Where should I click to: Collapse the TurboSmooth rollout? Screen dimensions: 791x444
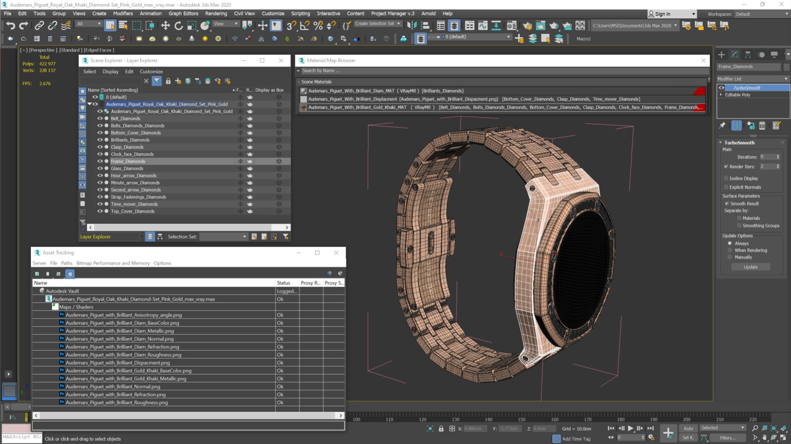pos(721,143)
